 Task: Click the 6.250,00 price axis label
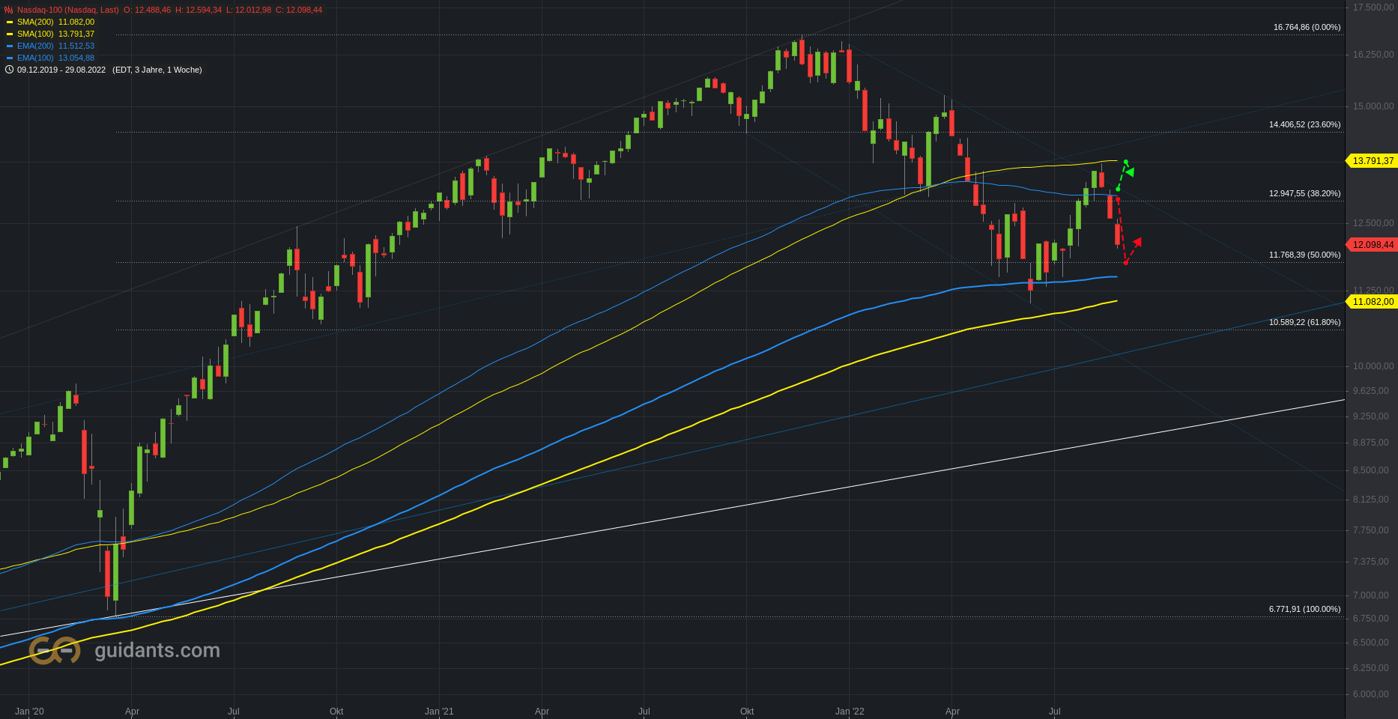tap(1371, 668)
